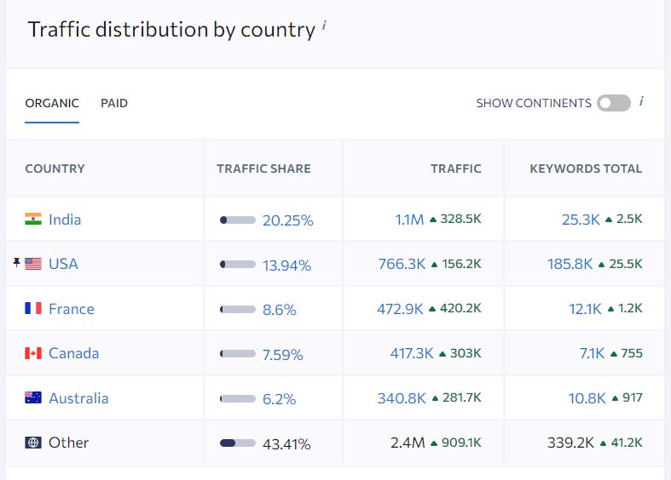The width and height of the screenshot is (671, 480).
Task: Click France's 420.2K traffic increase
Action: pos(460,308)
